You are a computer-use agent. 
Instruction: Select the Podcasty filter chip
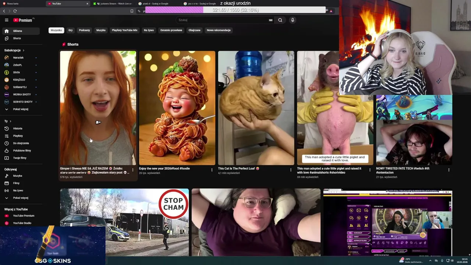click(84, 30)
